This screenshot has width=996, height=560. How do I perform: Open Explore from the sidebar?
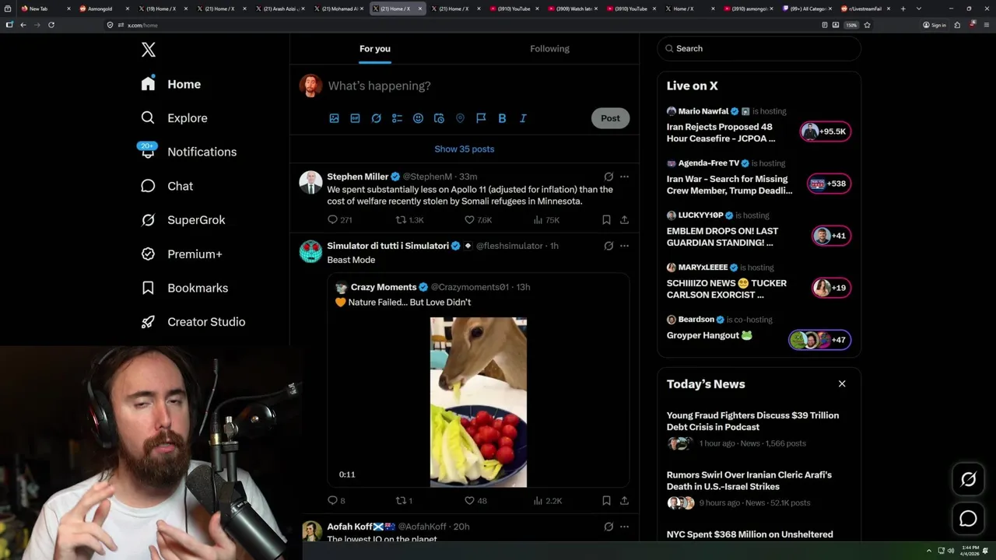point(174,118)
